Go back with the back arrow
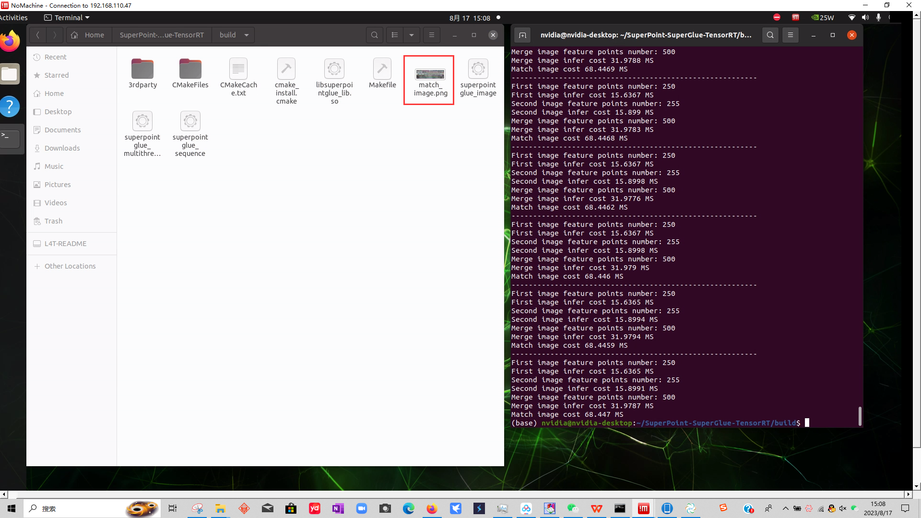Image resolution: width=921 pixels, height=518 pixels. tap(38, 35)
